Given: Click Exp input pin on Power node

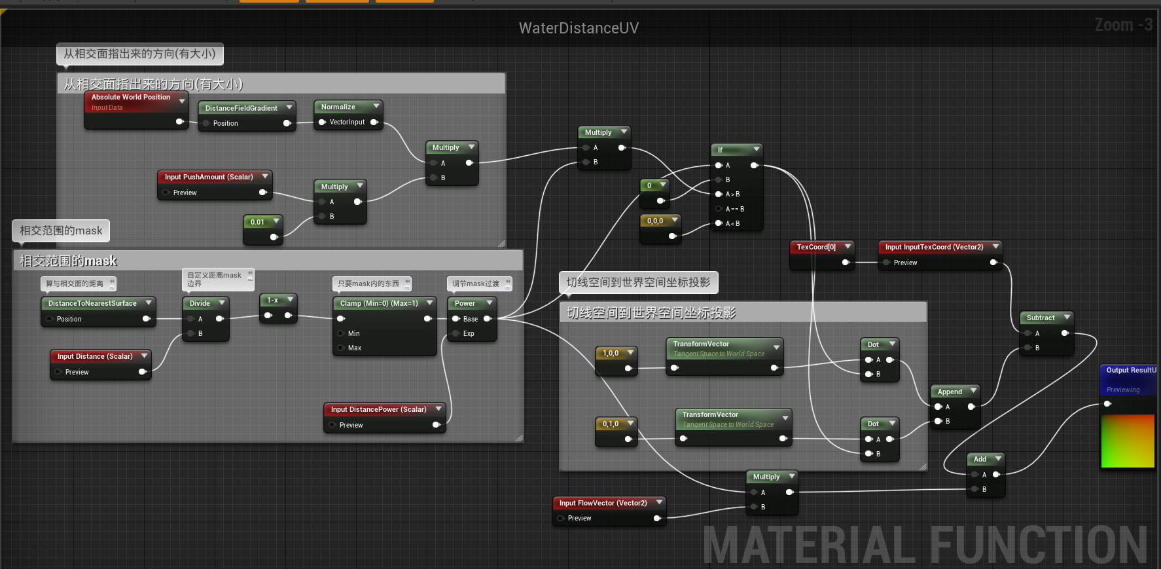Looking at the screenshot, I should pyautogui.click(x=456, y=333).
